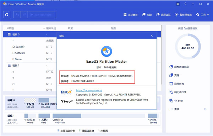The height and width of the screenshot is (136, 213).
Task: Click the partition list vertical scrollbar
Action: [162, 54]
